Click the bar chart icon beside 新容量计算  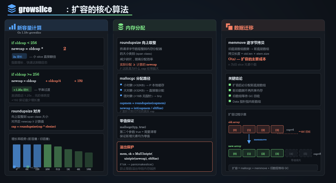click(12, 27)
